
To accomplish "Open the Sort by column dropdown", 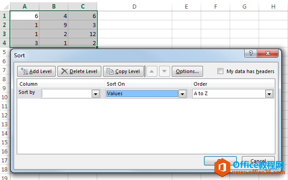I will point(95,94).
